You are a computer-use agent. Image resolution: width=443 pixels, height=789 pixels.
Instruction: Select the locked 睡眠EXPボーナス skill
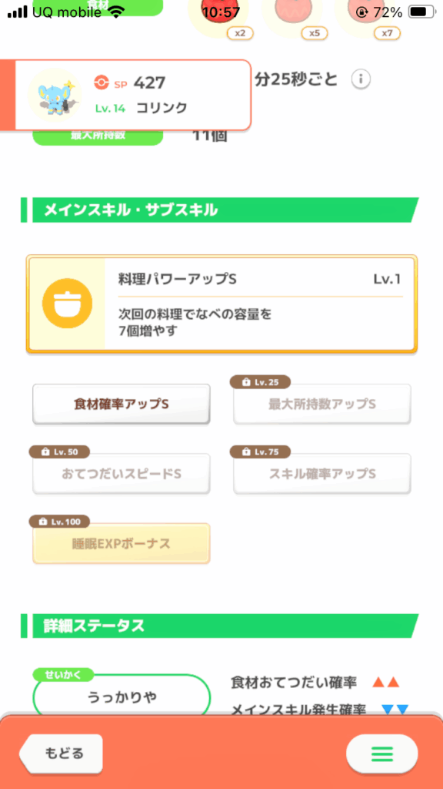point(122,543)
